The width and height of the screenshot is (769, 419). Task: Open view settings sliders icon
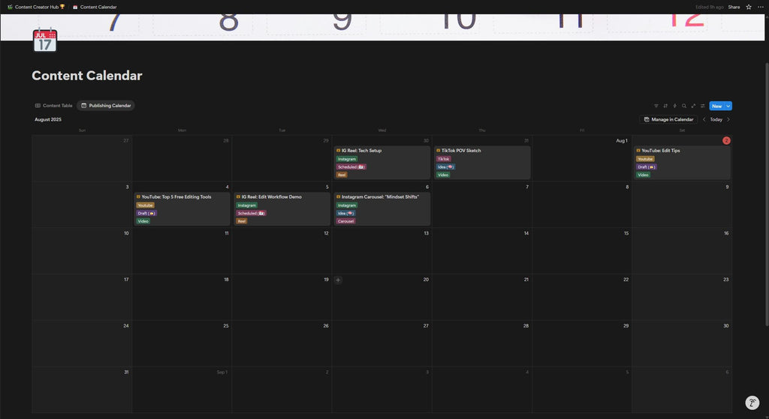pyautogui.click(x=703, y=106)
